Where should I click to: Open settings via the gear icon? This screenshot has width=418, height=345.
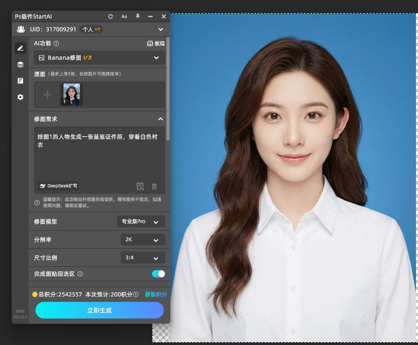[x=20, y=97]
